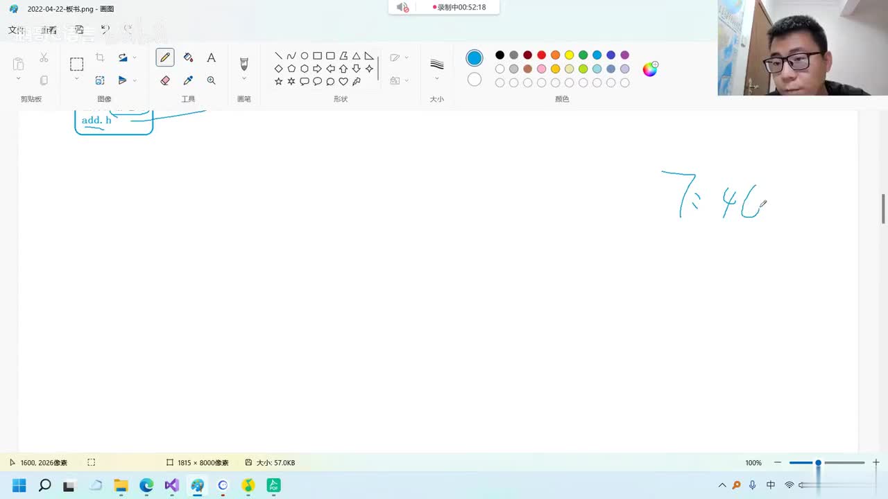888x499 pixels.
Task: Expand the Paste options dropdown
Action: tap(19, 80)
